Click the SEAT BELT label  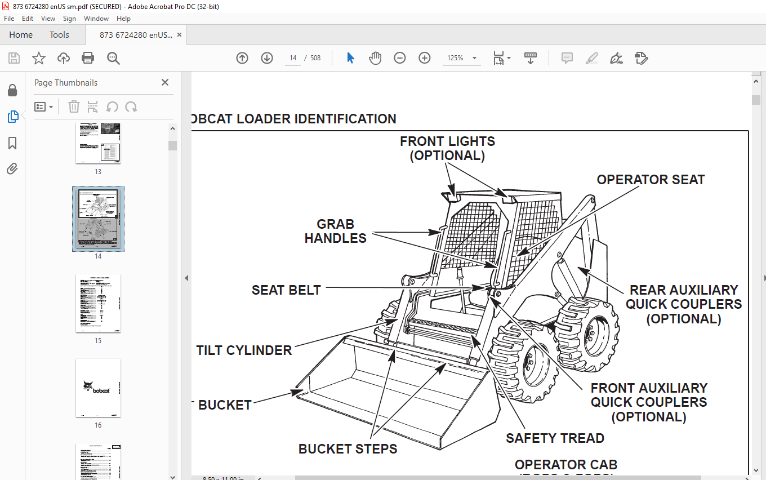[286, 290]
